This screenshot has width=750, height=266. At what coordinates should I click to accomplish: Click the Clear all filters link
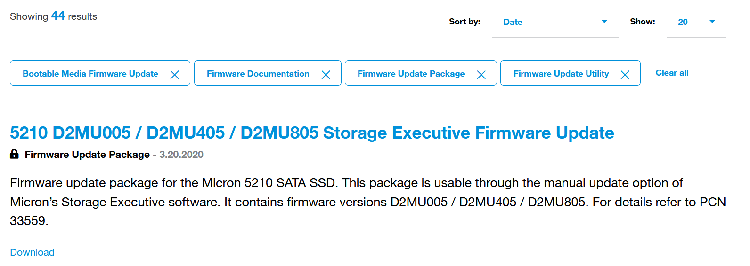tap(672, 73)
